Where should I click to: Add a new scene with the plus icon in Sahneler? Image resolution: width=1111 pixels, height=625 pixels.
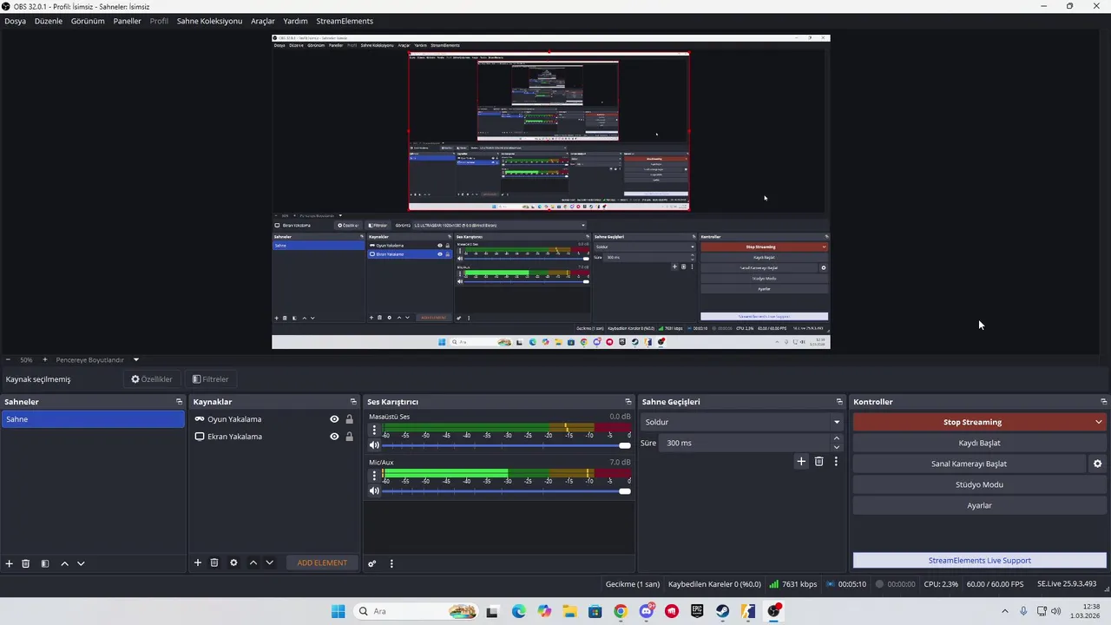(10, 563)
